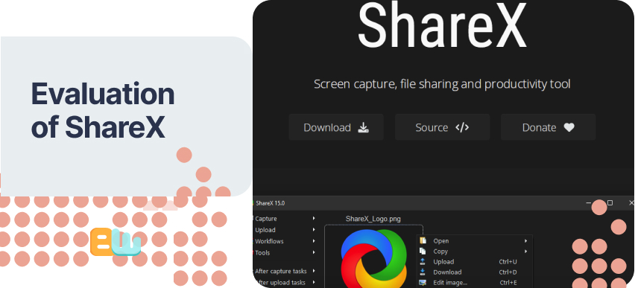Screen dimensions: 635x288
Task: Expand the After capture tasks arrow
Action: coord(314,271)
